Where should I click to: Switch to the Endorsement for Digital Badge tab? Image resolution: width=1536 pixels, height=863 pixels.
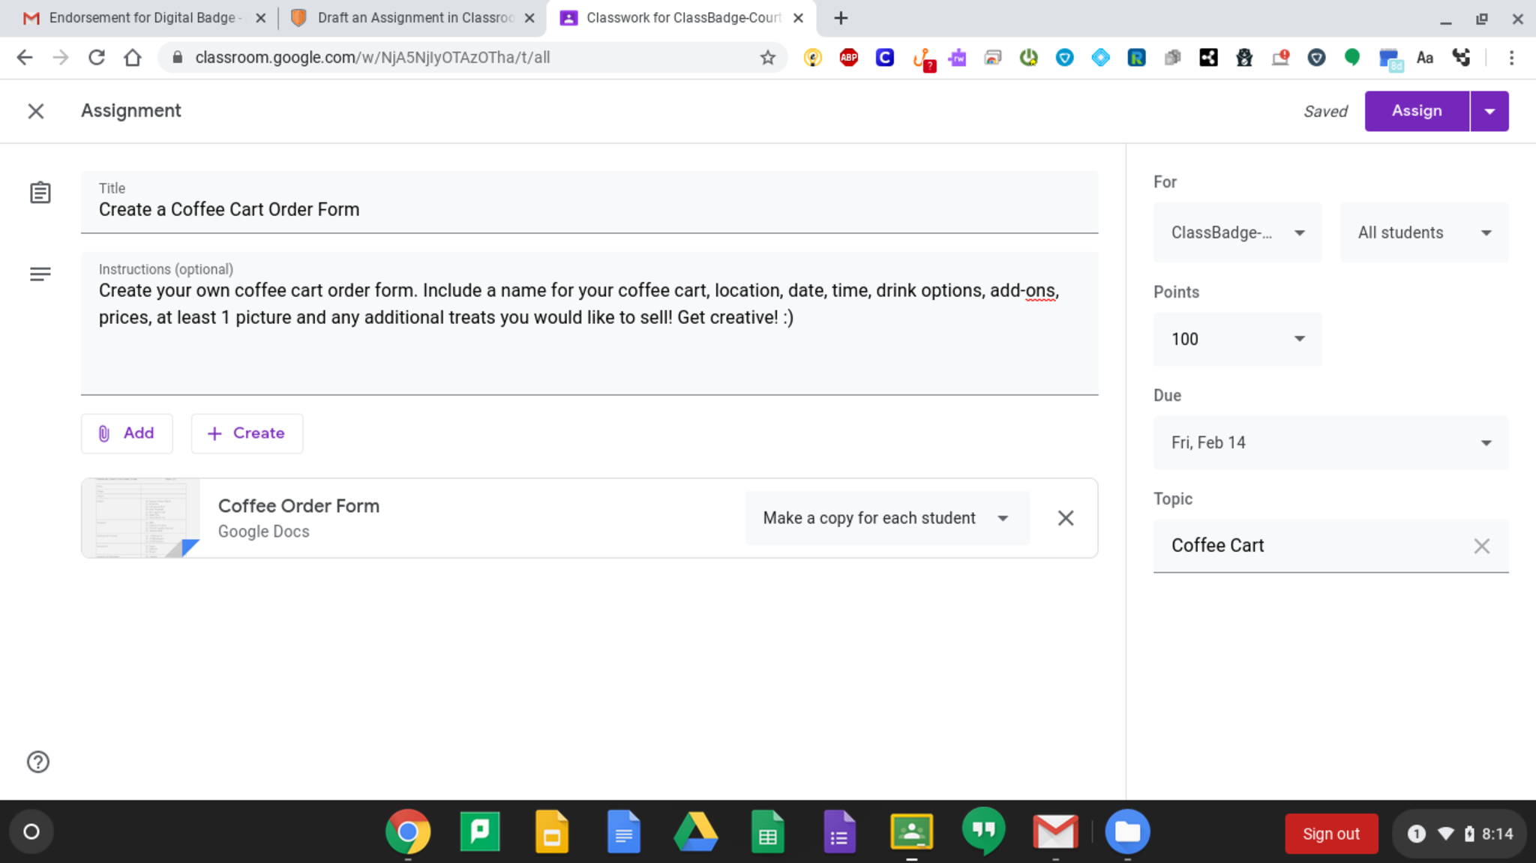pos(142,18)
